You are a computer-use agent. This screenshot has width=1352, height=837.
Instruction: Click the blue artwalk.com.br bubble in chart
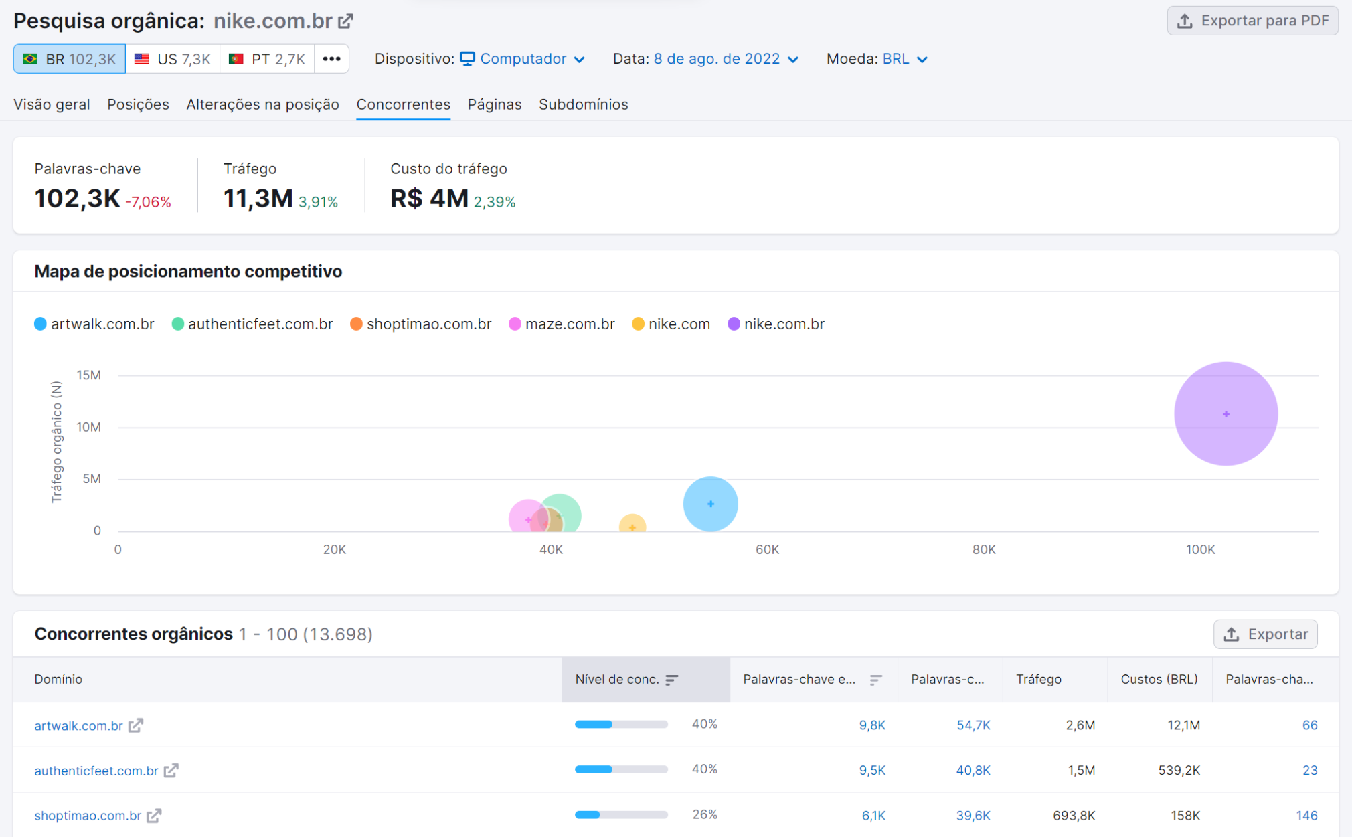(710, 504)
